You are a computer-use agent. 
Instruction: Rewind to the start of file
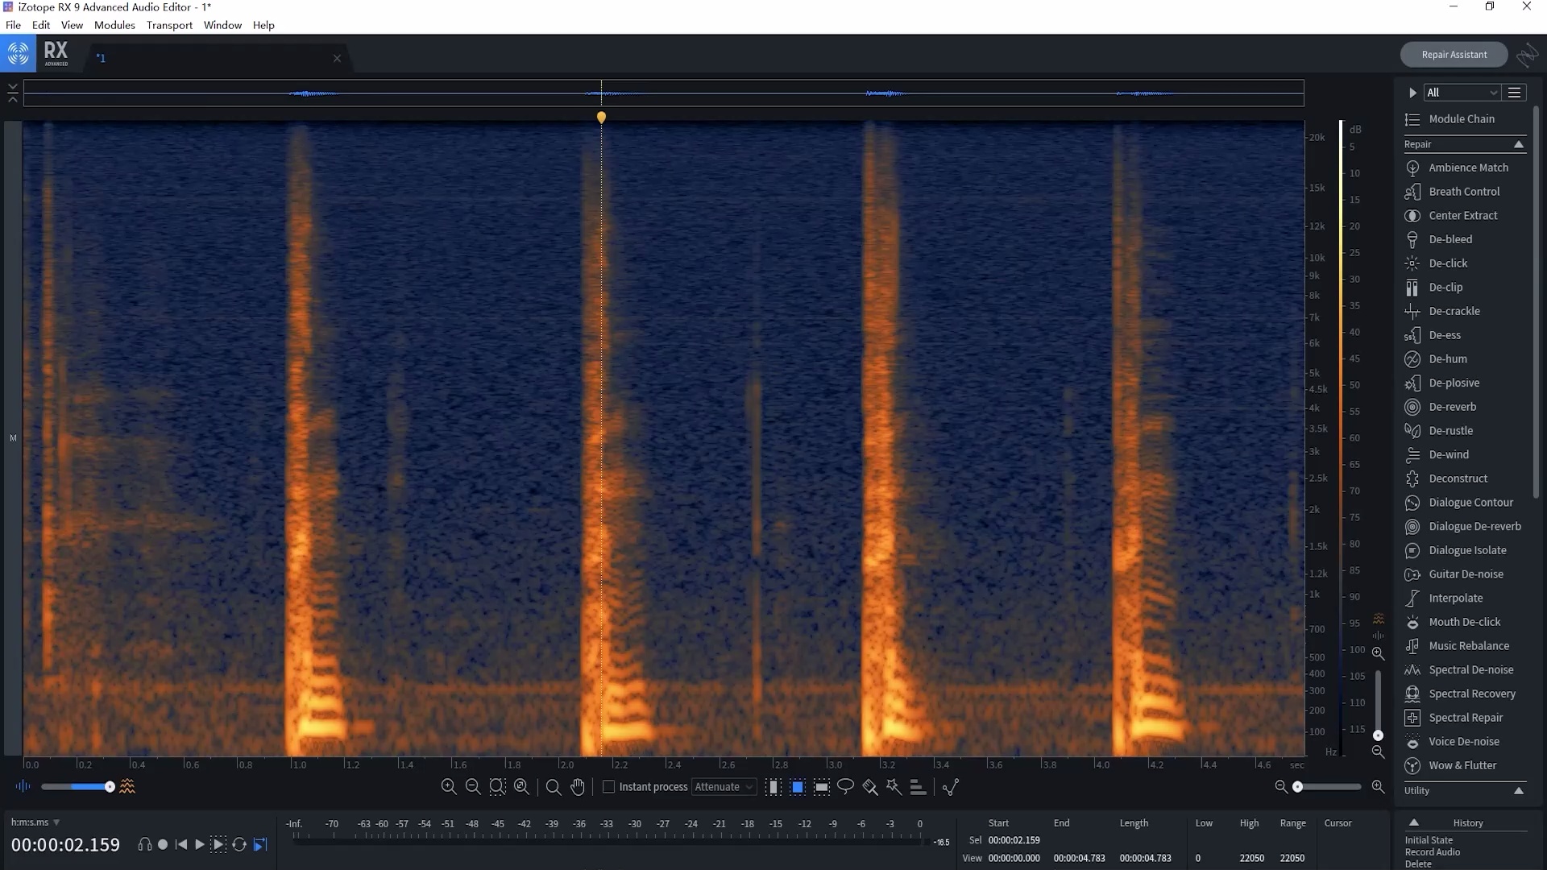[x=181, y=844]
